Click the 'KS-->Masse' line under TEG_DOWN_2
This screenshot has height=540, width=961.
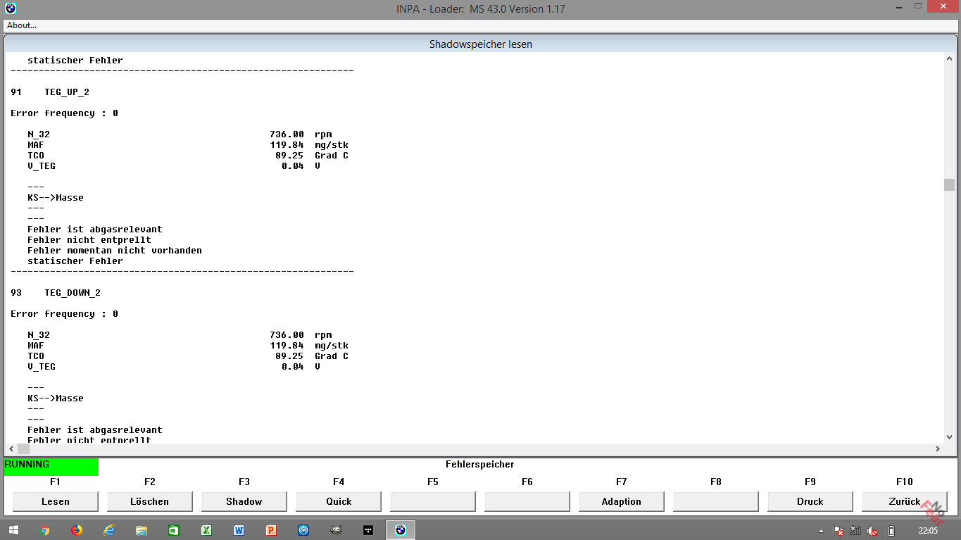[x=56, y=398]
